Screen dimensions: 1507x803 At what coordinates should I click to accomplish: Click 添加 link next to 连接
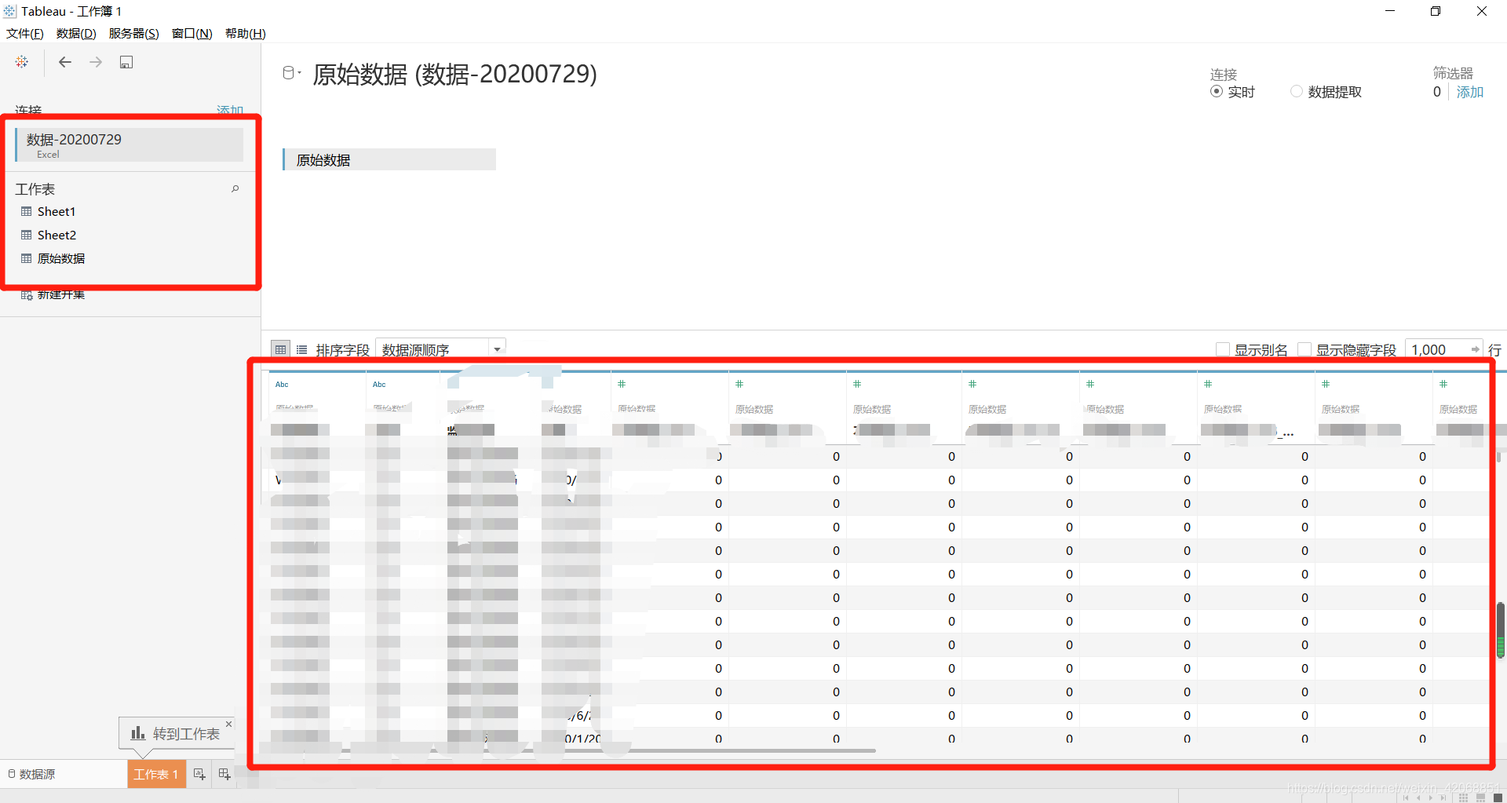pos(230,110)
